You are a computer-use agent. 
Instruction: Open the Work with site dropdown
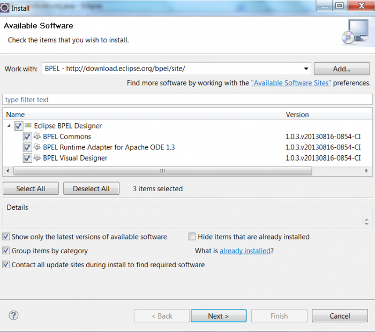pos(306,69)
